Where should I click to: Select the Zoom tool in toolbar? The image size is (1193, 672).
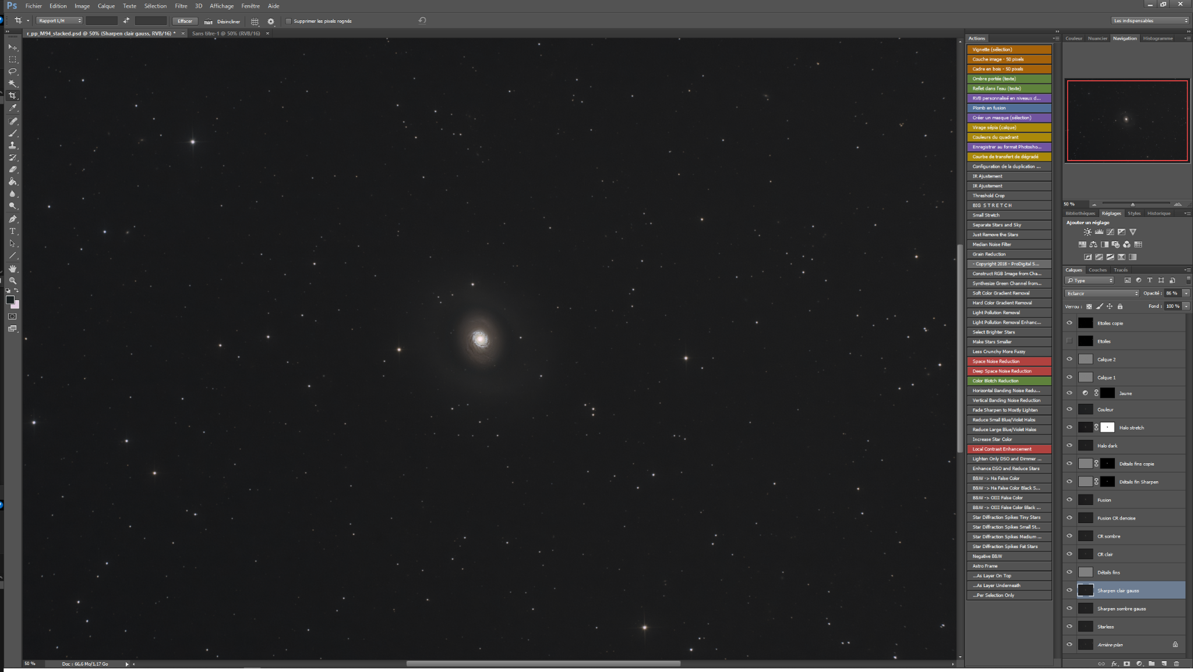[x=12, y=280]
